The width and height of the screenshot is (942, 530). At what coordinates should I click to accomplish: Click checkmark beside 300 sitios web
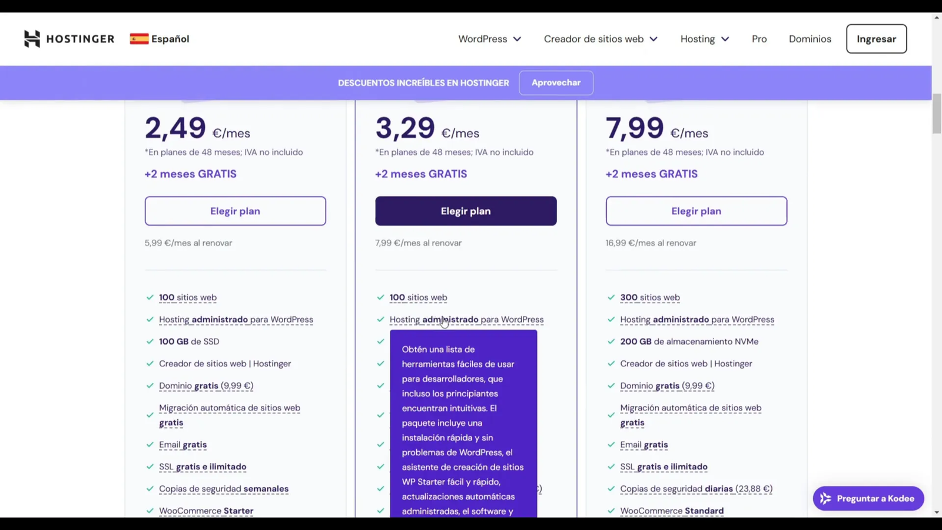coord(611,297)
